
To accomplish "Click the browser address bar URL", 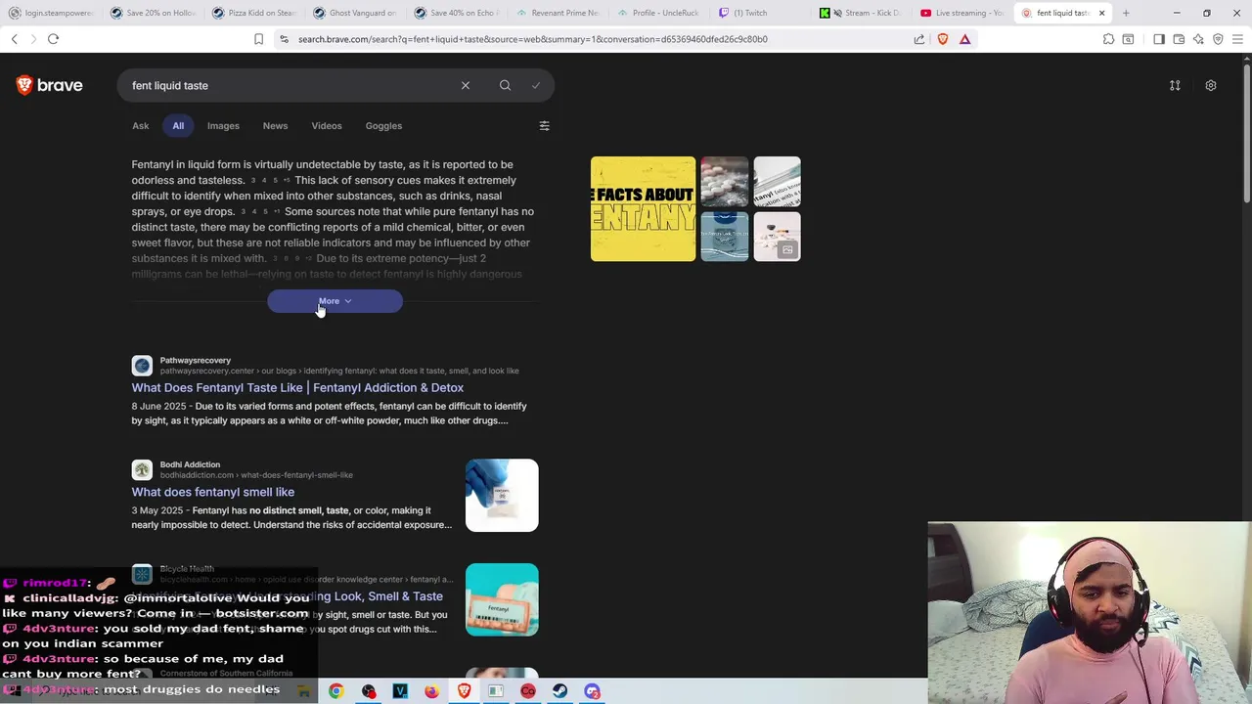I will [x=533, y=39].
